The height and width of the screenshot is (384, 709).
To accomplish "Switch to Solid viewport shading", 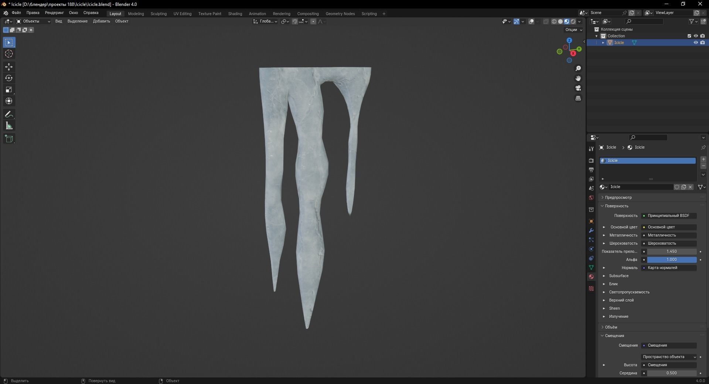I will [560, 21].
